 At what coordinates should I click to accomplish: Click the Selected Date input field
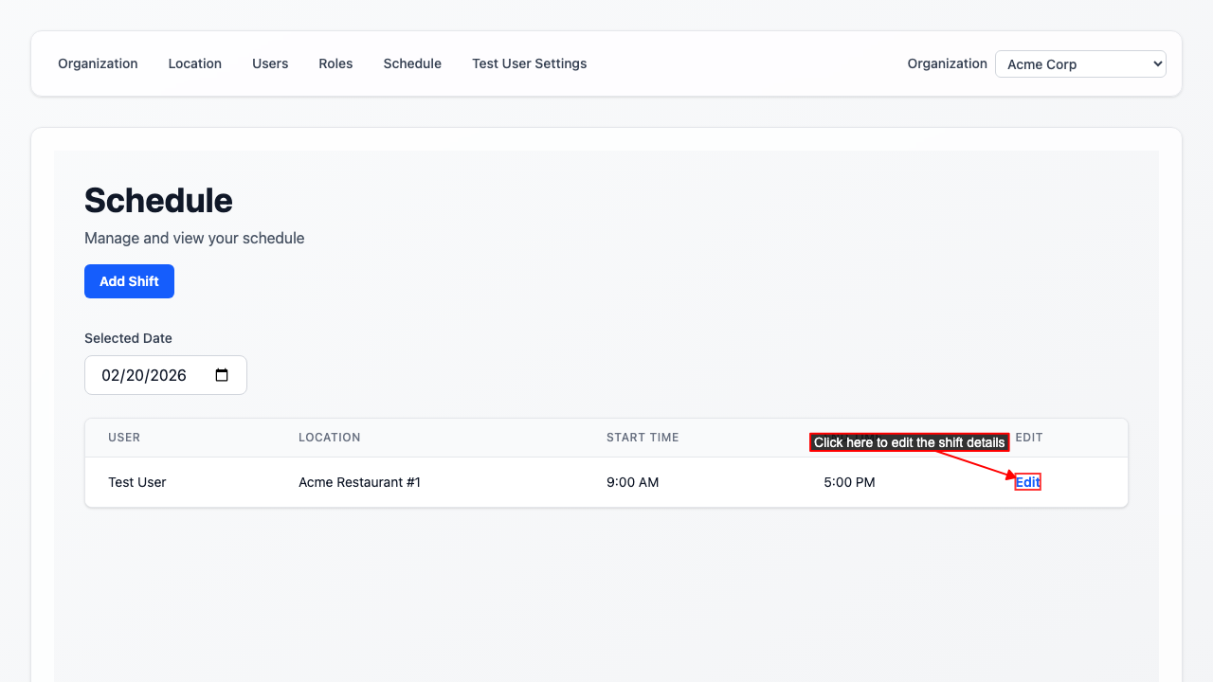tap(152, 375)
